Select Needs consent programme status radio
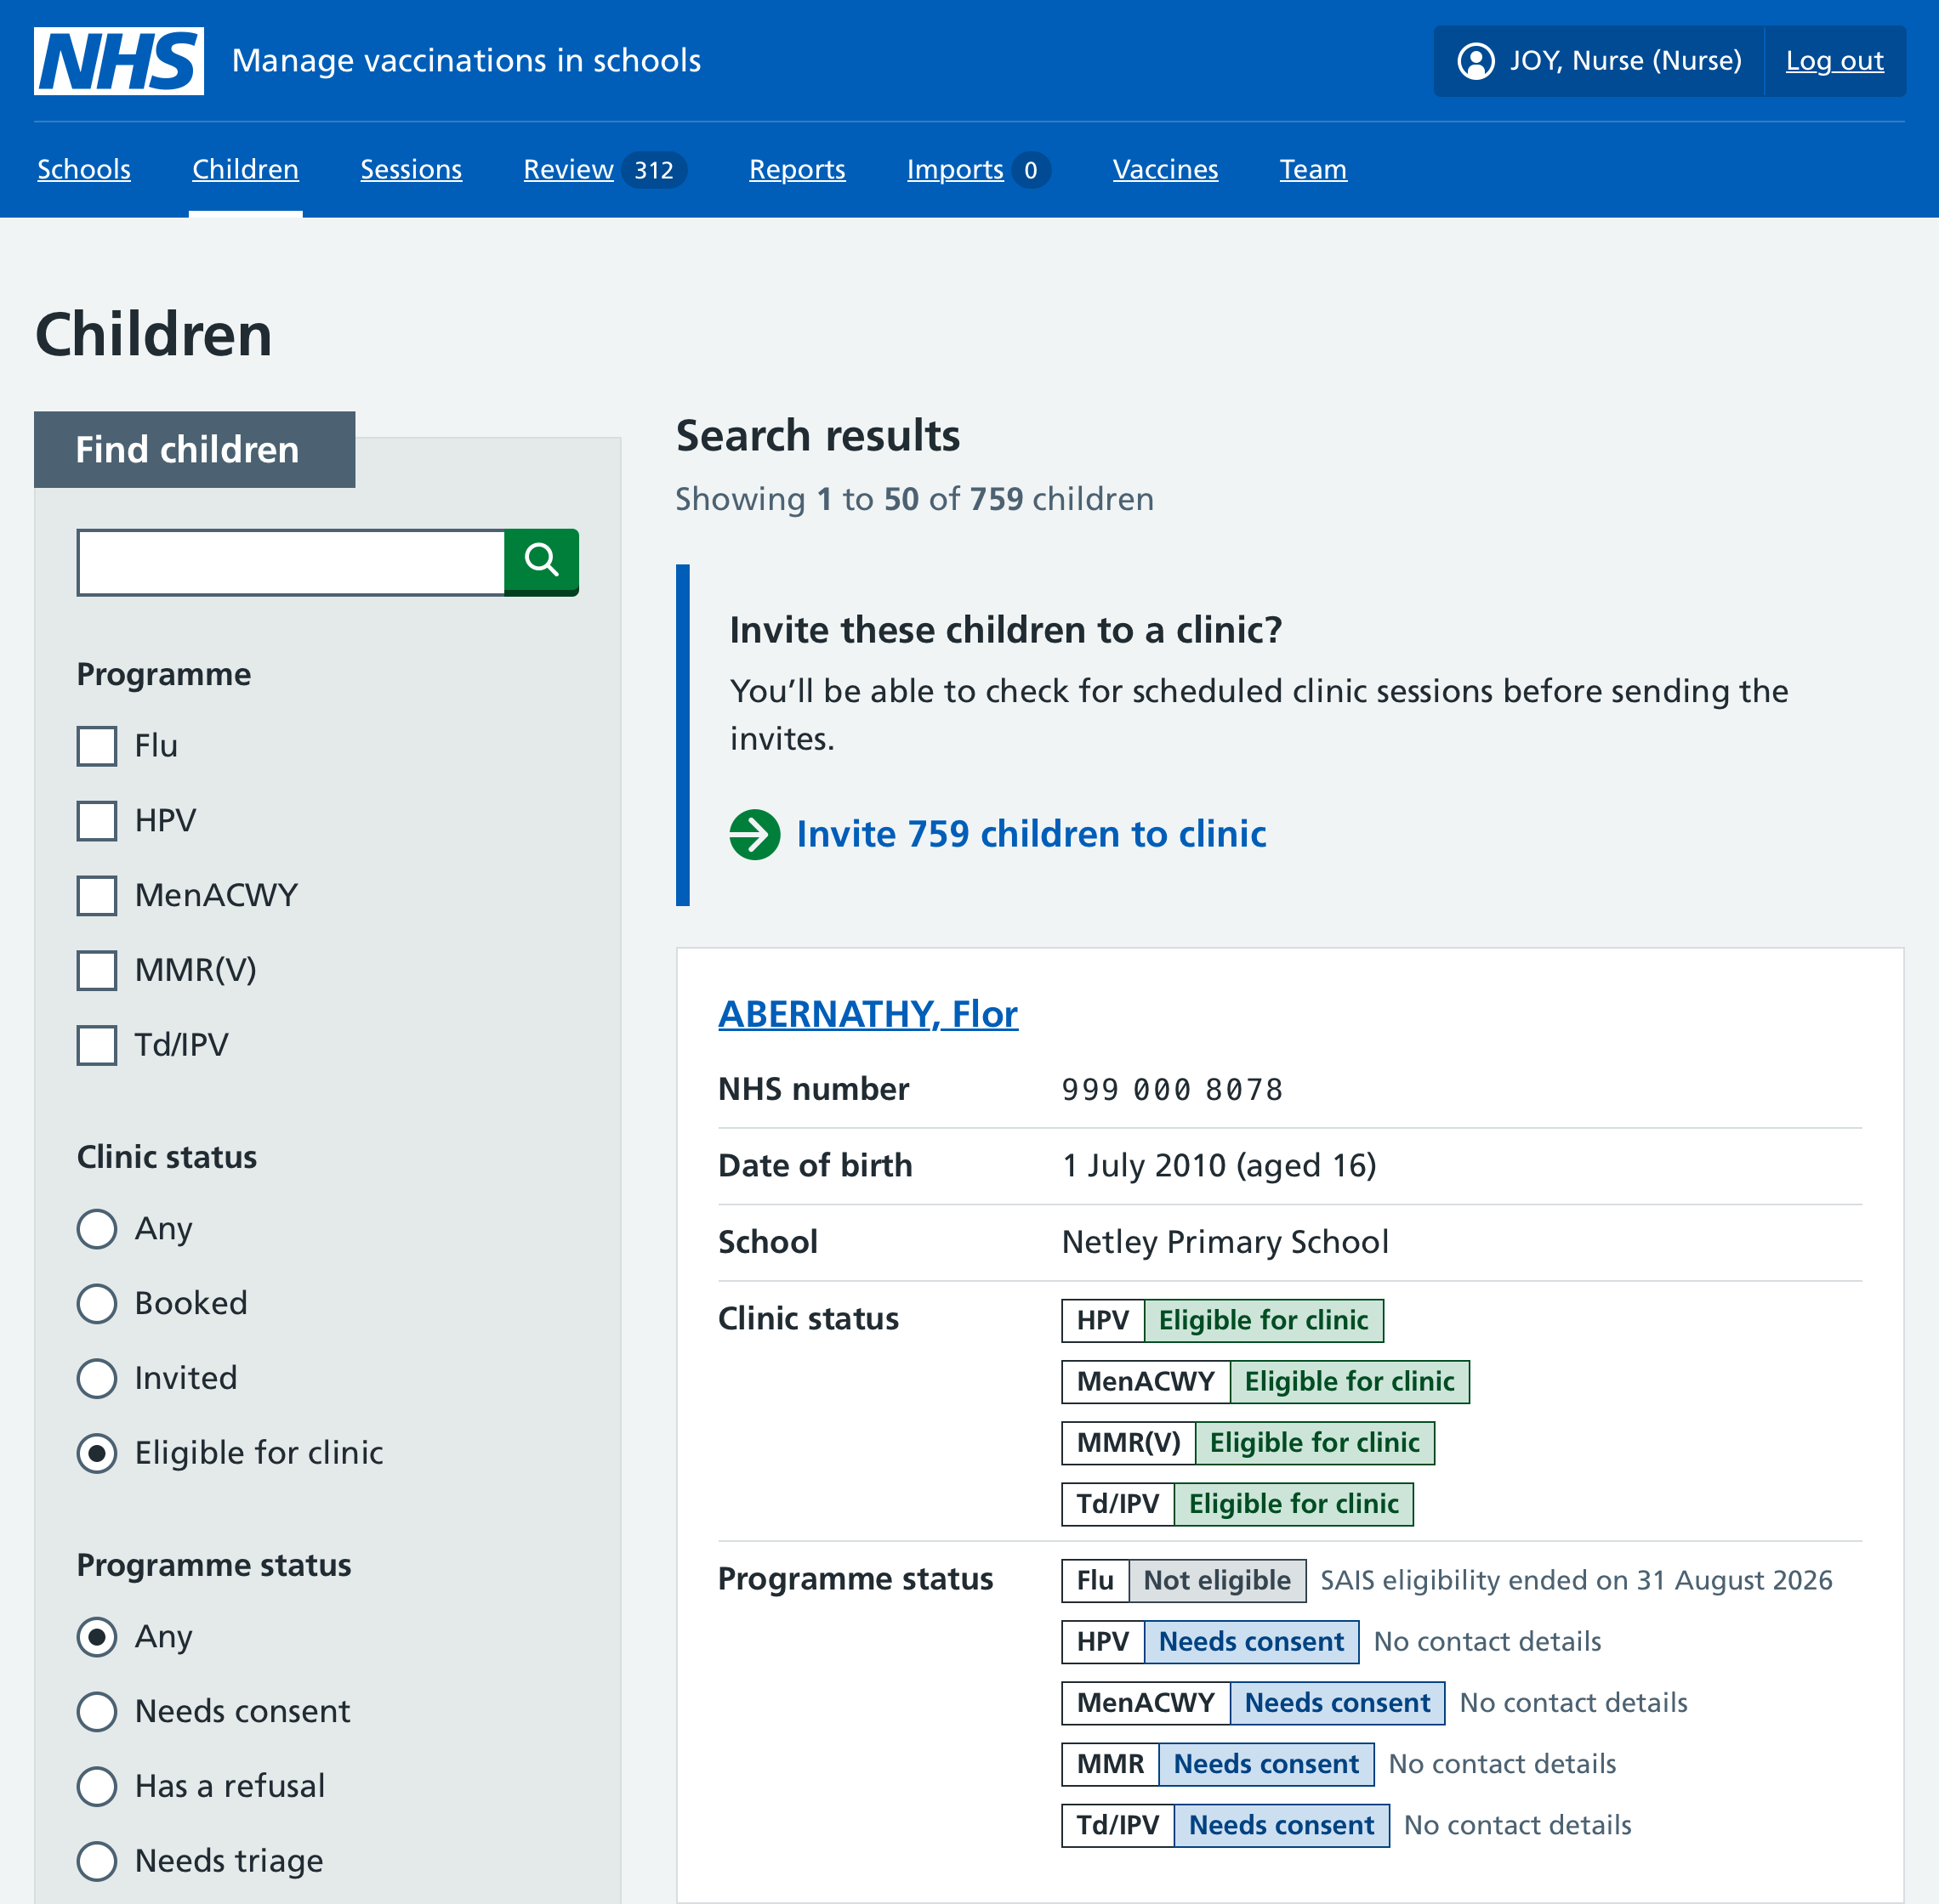This screenshot has width=1939, height=1904. pyautogui.click(x=97, y=1712)
